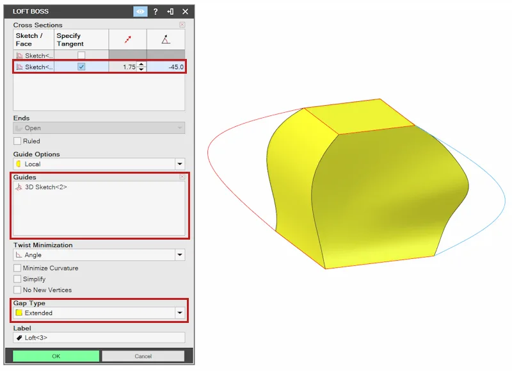The image size is (512, 371).
Task: Toggle the preview eye icon in header
Action: tap(140, 12)
